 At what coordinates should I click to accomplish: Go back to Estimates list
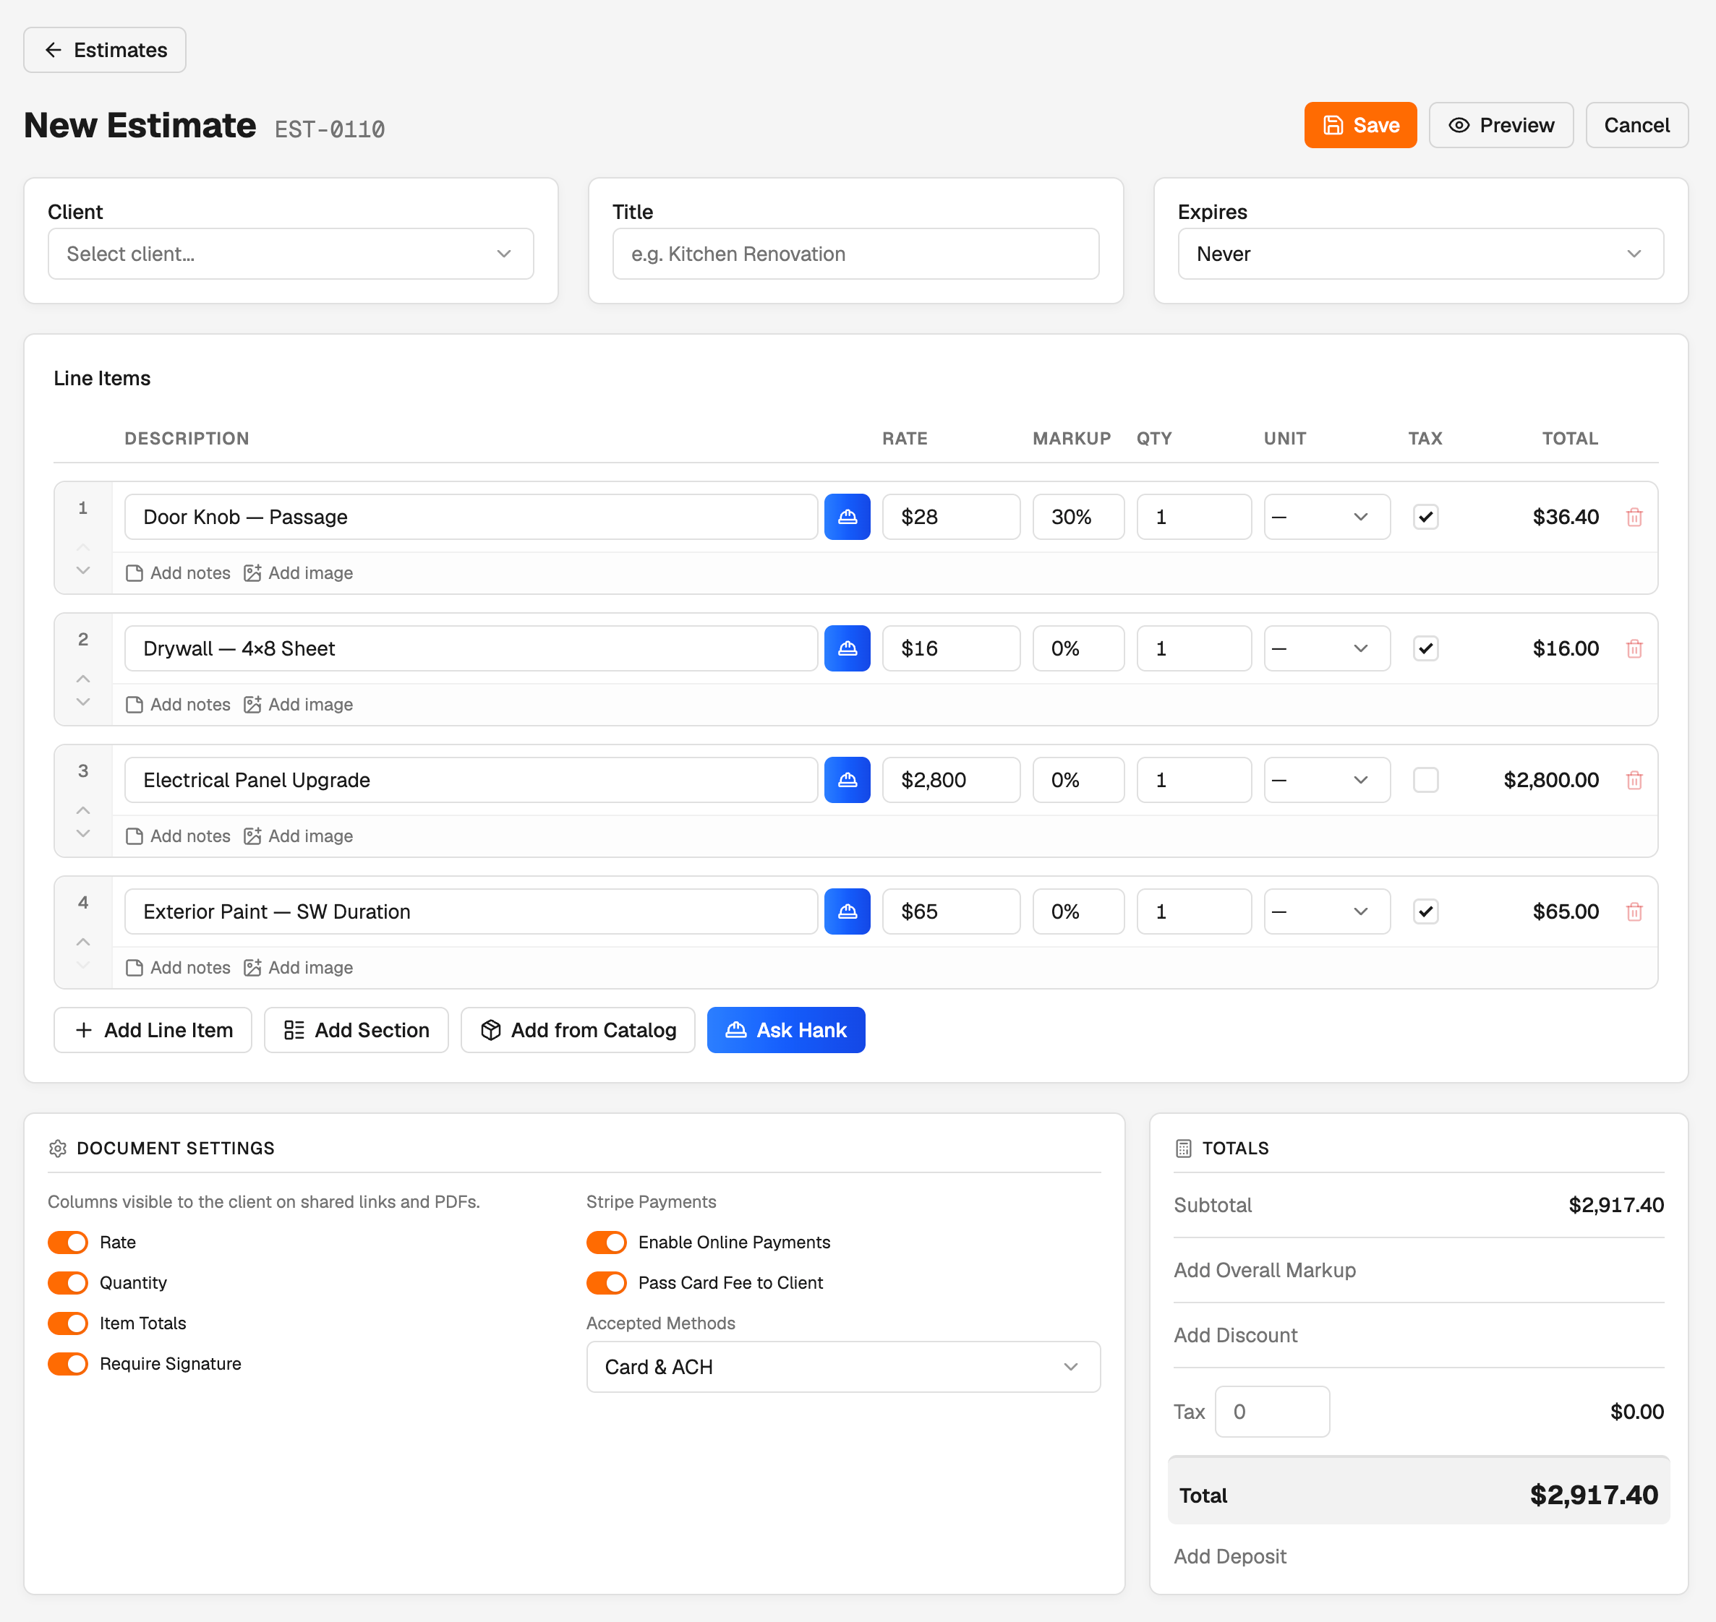pyautogui.click(x=105, y=50)
